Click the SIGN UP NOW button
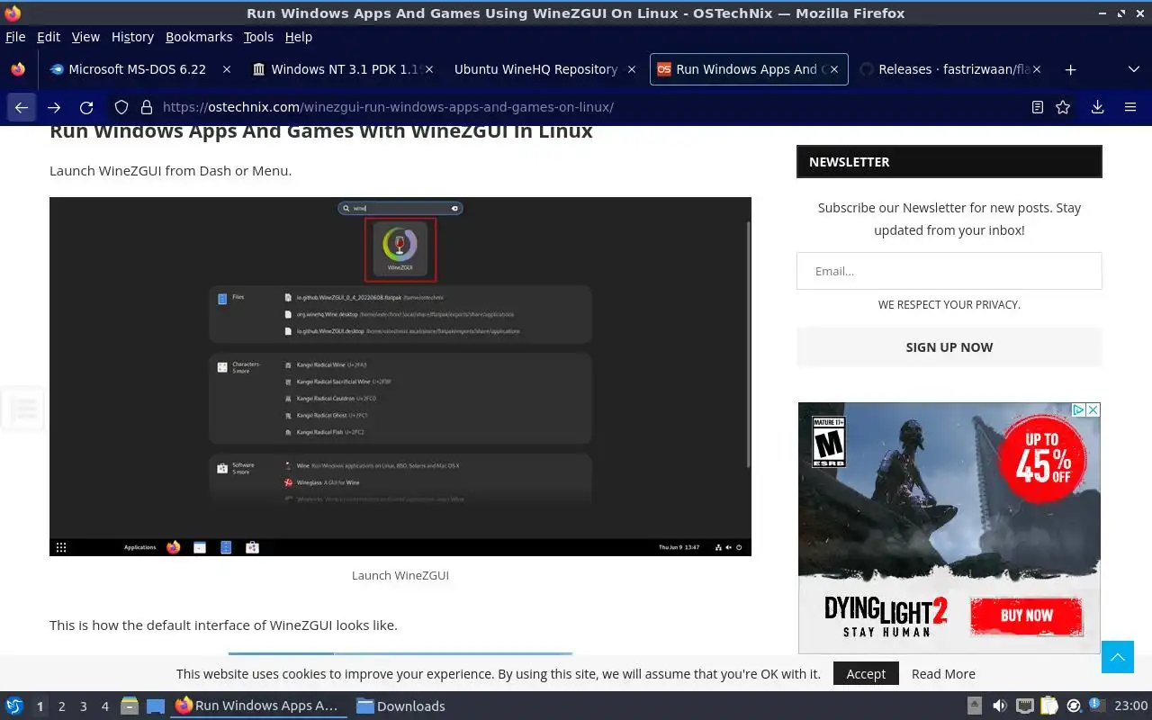This screenshot has width=1152, height=720. (949, 347)
